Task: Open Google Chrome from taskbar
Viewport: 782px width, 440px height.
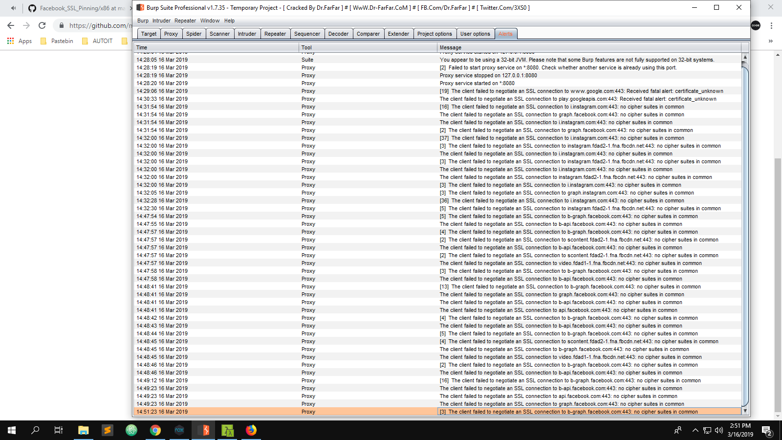Action: tap(155, 430)
